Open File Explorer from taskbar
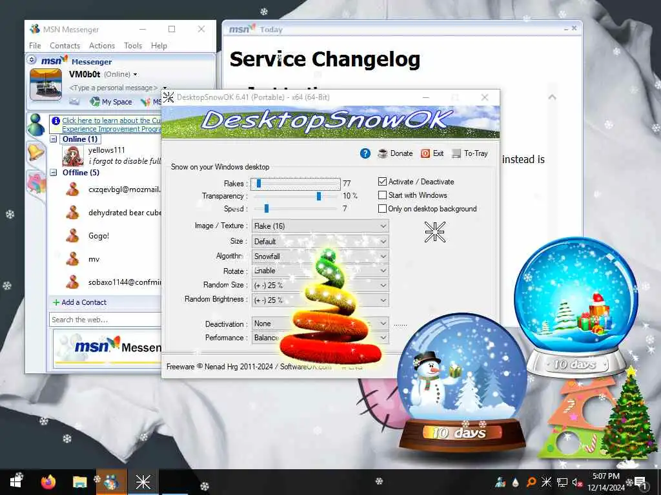Image resolution: width=661 pixels, height=495 pixels. (79, 482)
